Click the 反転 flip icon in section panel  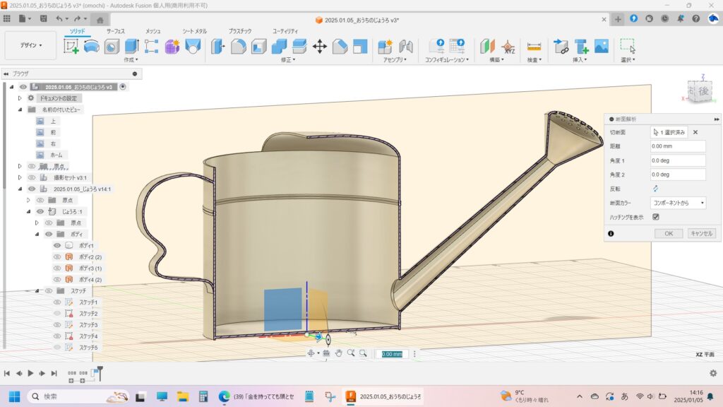click(655, 189)
